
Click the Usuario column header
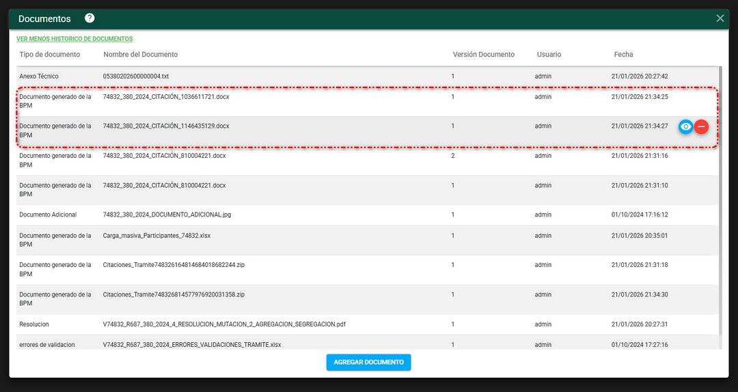click(549, 55)
